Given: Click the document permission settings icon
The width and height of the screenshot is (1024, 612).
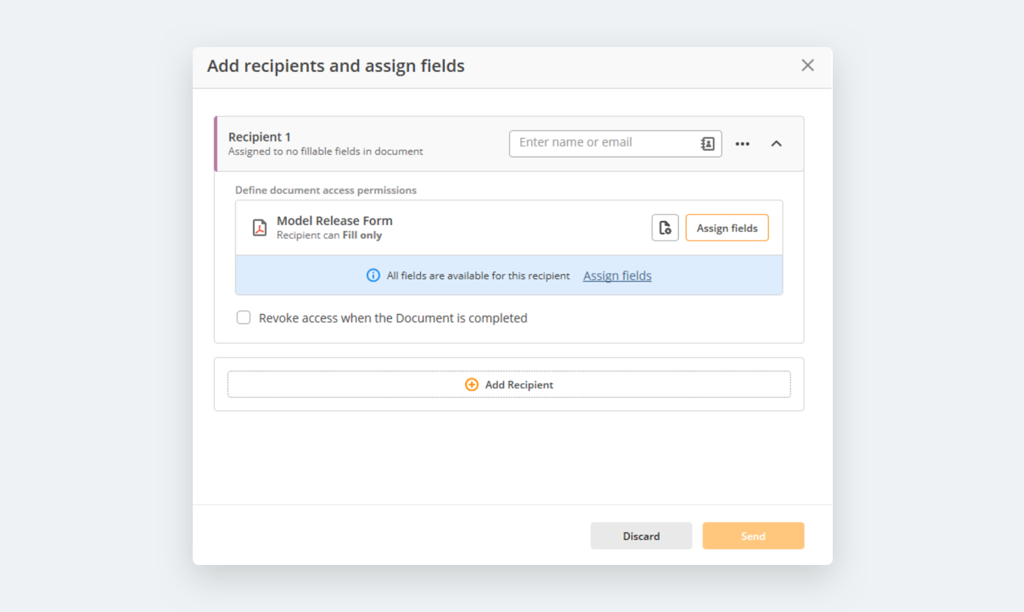Looking at the screenshot, I should 665,228.
